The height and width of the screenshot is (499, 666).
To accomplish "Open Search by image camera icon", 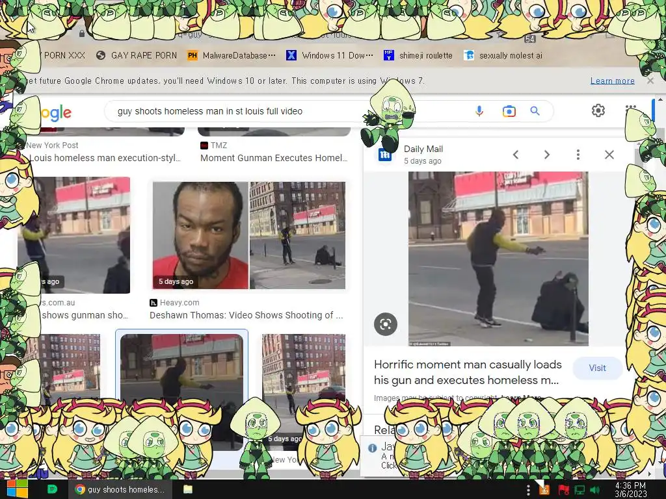I will click(509, 111).
